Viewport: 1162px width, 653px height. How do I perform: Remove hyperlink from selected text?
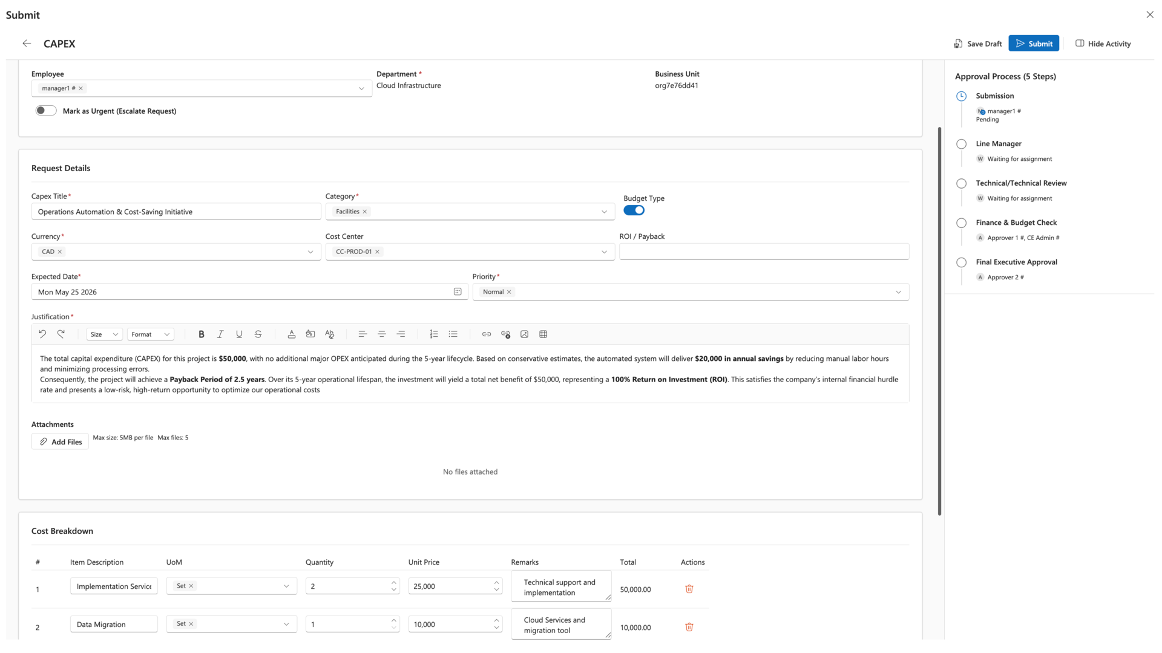tap(506, 334)
